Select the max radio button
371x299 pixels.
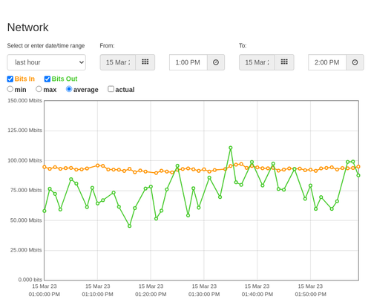(x=39, y=89)
